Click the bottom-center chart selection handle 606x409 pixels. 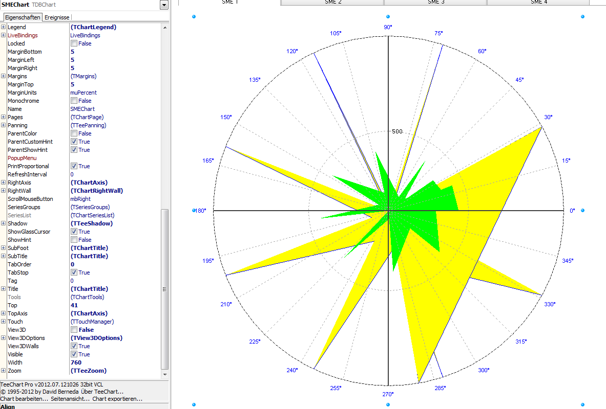pos(388,404)
